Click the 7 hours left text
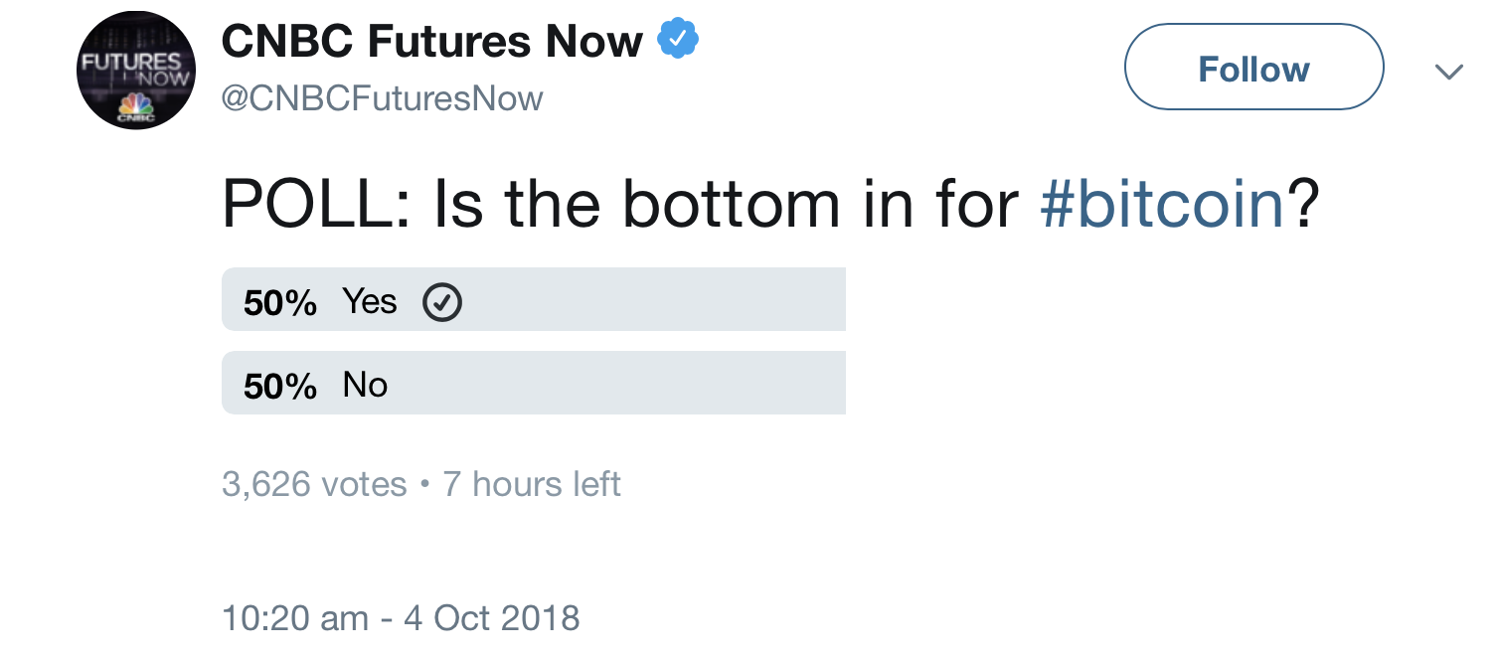This screenshot has width=1498, height=659. (532, 484)
